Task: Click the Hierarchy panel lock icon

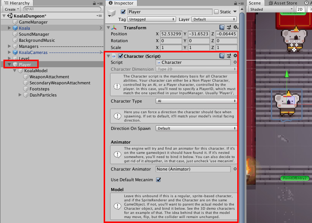Action: (94, 3)
